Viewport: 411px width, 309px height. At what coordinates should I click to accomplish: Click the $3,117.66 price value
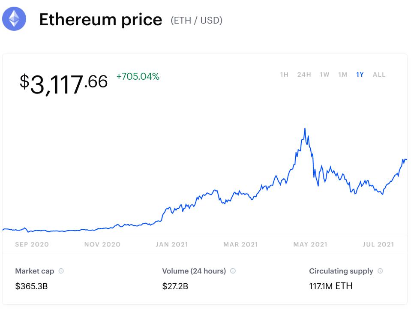(x=63, y=83)
